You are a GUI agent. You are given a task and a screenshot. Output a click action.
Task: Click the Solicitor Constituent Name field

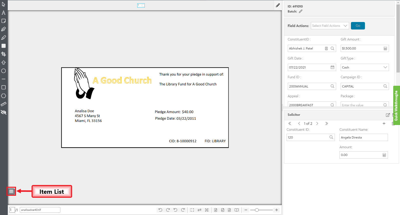363,137
